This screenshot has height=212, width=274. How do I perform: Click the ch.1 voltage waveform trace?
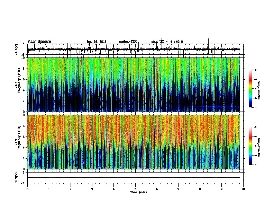click(134, 49)
